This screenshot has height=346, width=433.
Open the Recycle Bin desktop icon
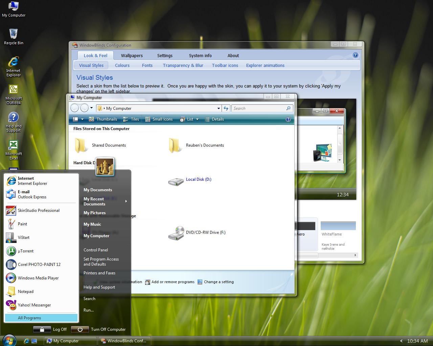(14, 37)
